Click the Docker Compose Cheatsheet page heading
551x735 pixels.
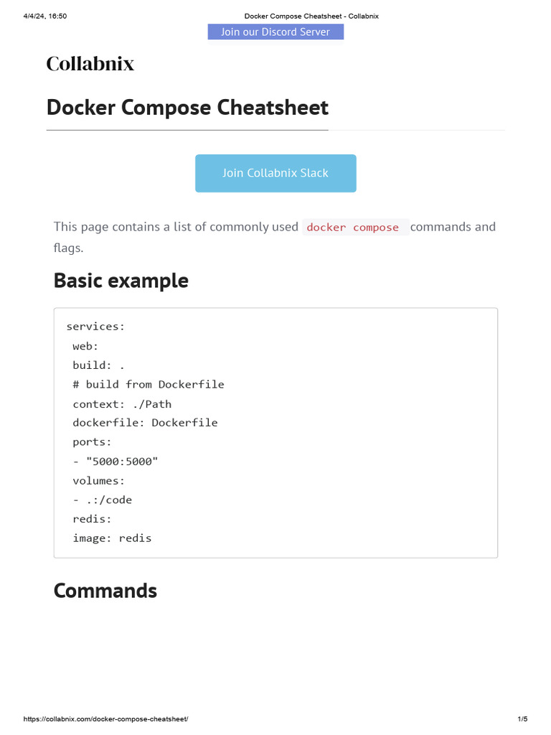pyautogui.click(x=187, y=108)
